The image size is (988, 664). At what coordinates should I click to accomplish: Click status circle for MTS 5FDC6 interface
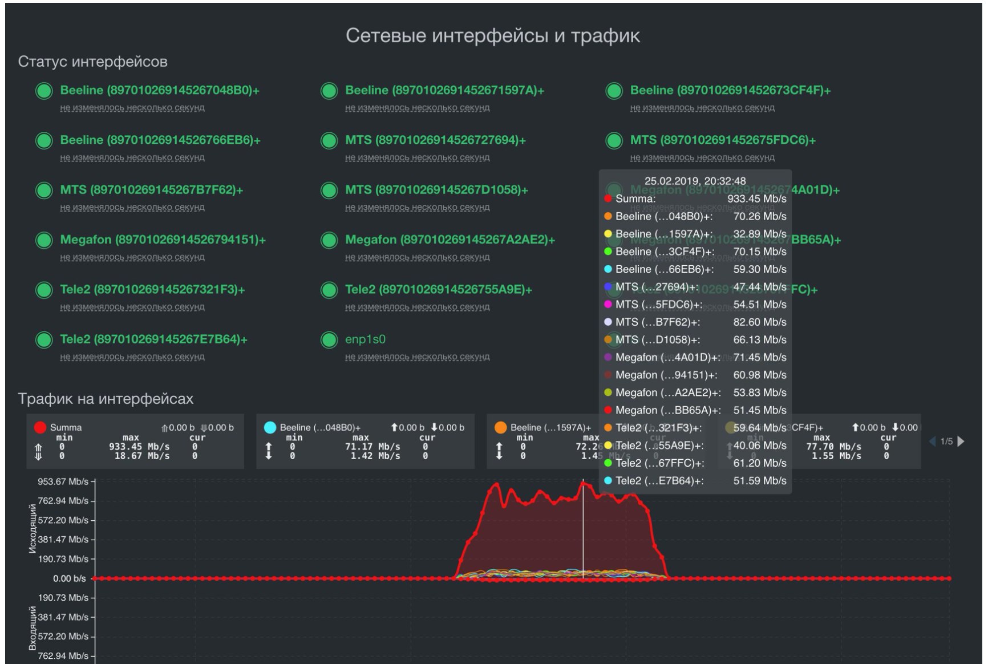tap(614, 140)
